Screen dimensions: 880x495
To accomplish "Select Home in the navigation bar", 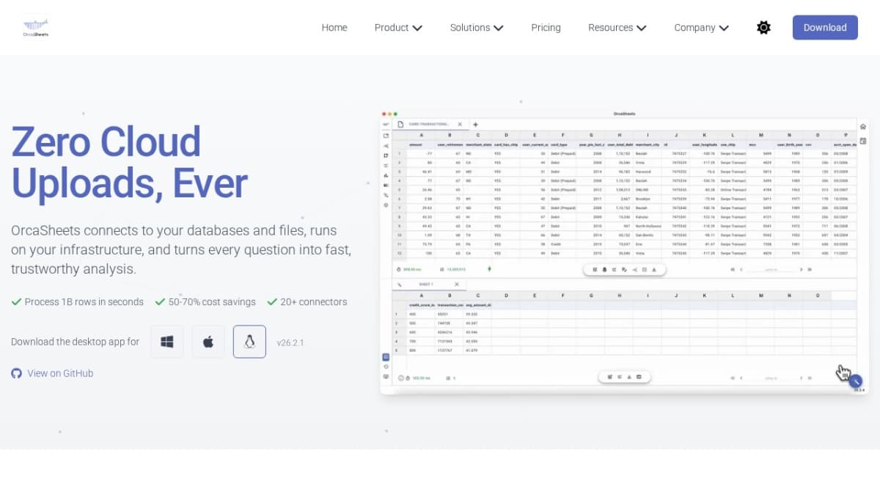I will 334,27.
